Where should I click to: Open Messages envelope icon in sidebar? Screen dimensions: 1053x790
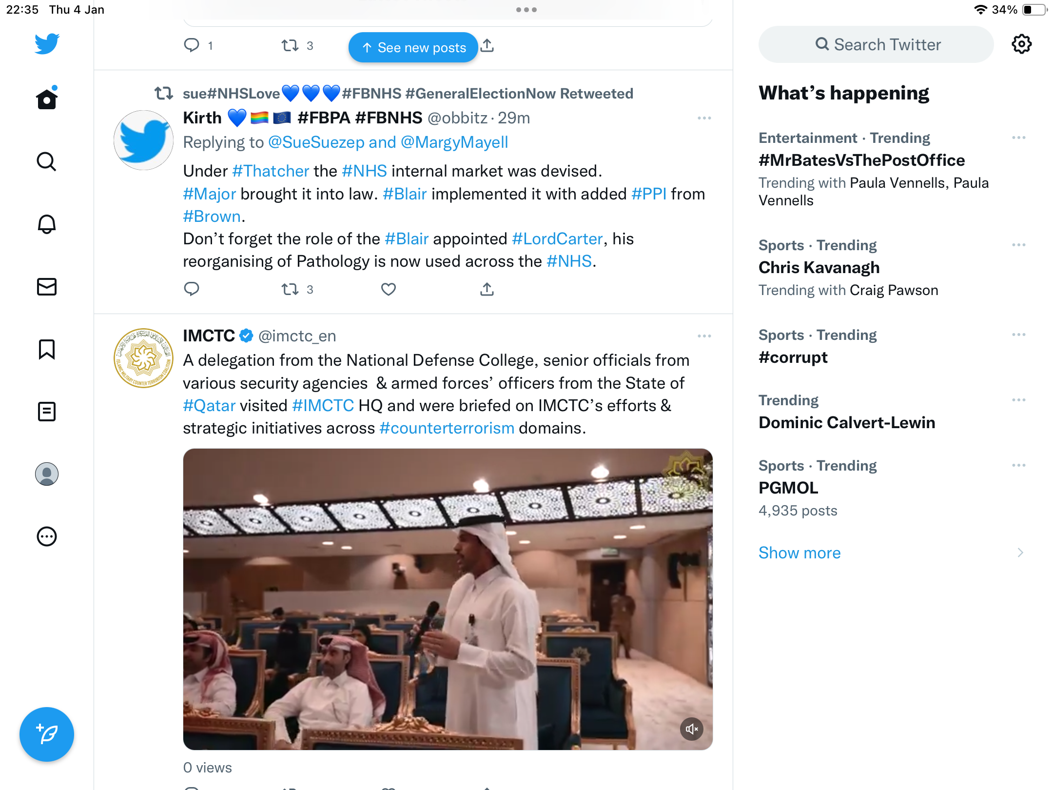click(x=47, y=287)
